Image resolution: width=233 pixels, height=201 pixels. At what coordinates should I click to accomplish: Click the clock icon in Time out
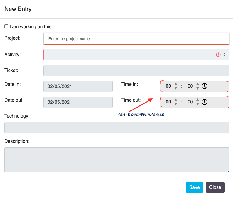tap(204, 102)
